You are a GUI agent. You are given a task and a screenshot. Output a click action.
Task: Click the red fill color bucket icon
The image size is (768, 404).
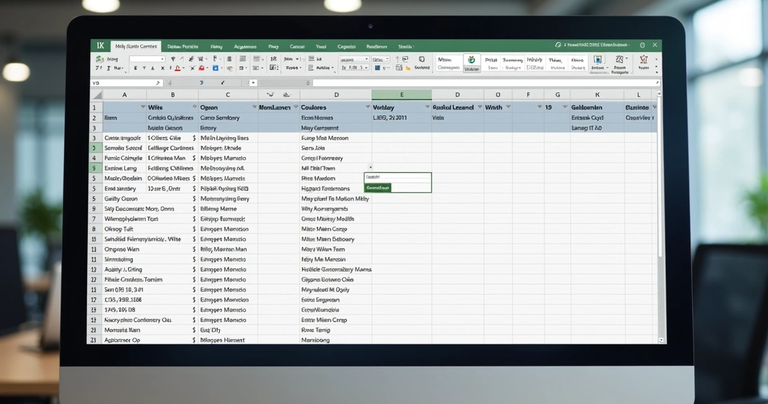[201, 68]
